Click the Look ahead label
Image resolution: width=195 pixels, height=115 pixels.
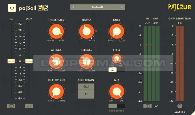tap(117, 111)
